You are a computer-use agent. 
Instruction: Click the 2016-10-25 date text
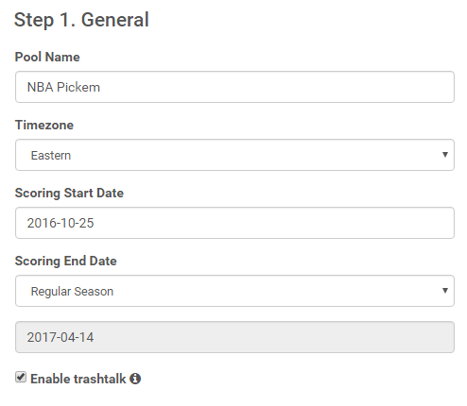(61, 223)
